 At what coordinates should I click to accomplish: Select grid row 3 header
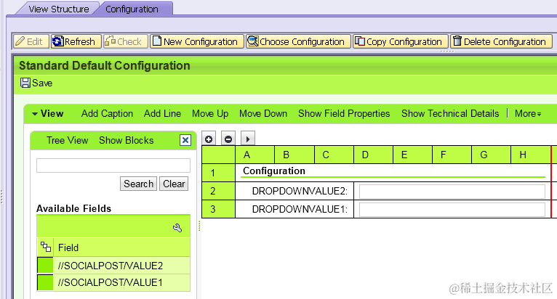click(218, 209)
